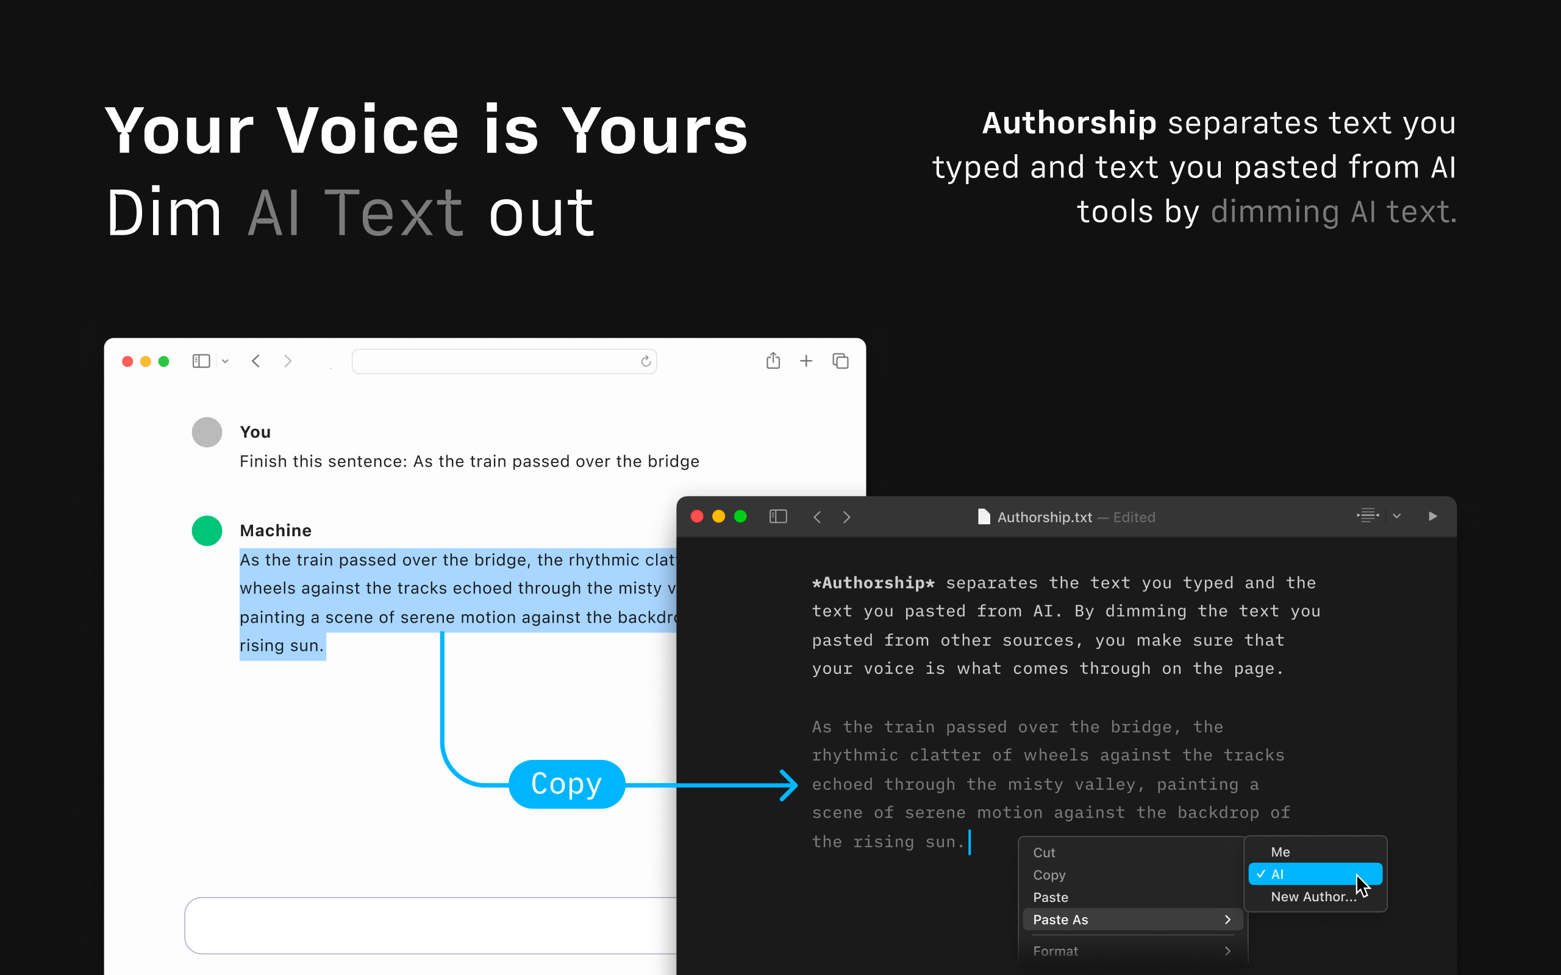Toggle sidebar in Authorship.txt window
Image resolution: width=1561 pixels, height=975 pixels.
coord(778,517)
